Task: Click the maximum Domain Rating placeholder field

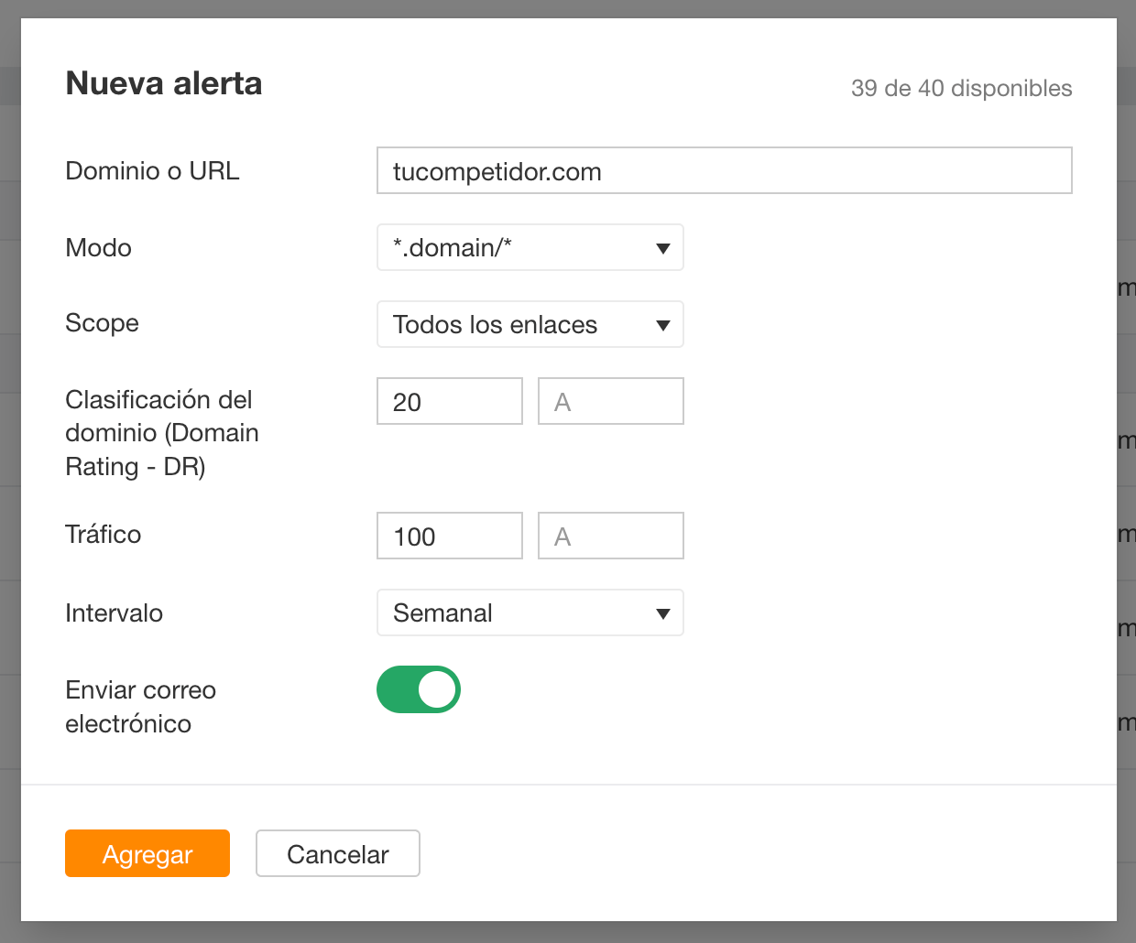Action: click(x=610, y=401)
